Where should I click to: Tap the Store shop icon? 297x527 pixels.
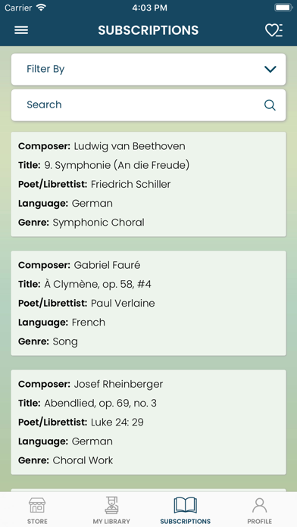[37, 505]
